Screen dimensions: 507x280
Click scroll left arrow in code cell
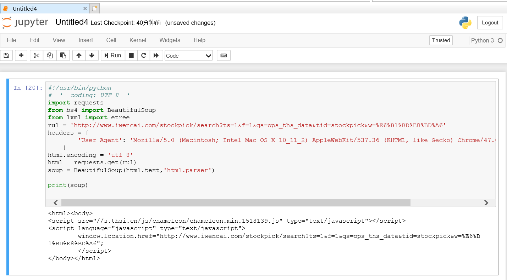click(x=56, y=203)
